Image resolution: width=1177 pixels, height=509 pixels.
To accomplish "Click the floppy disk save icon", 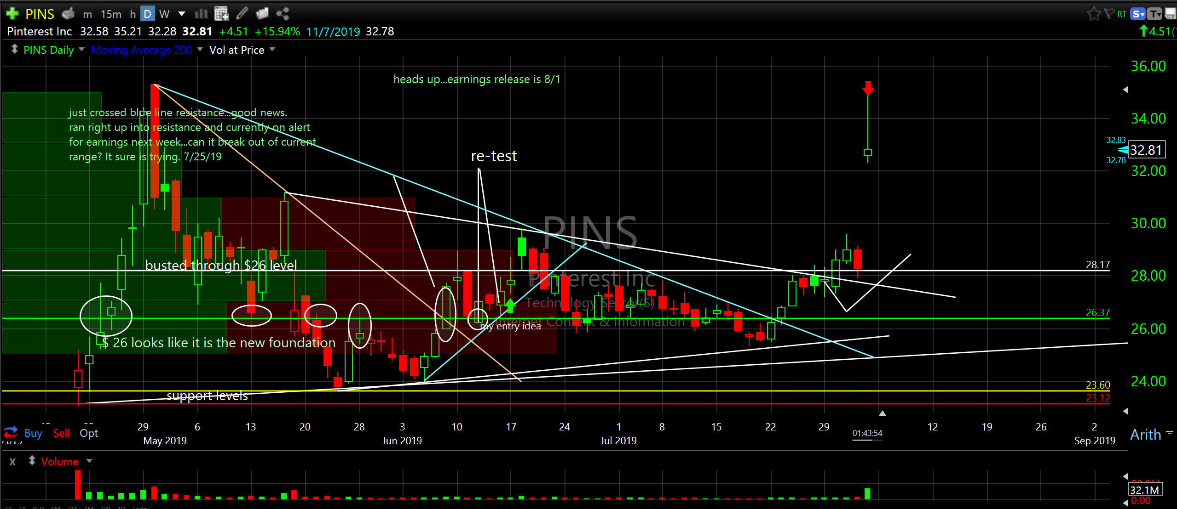I will point(1171,14).
